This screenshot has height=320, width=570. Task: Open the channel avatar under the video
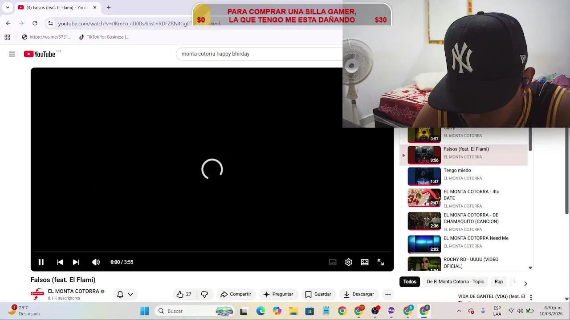(x=37, y=294)
